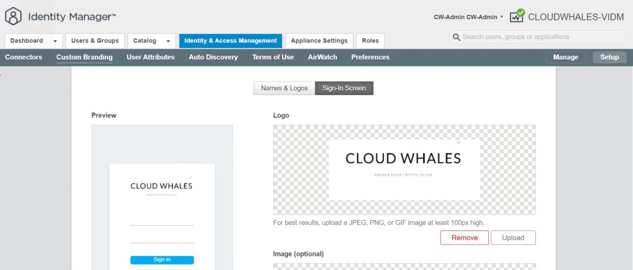The width and height of the screenshot is (633, 270).
Task: Click the 'Image (optional)' label
Action: pos(299,255)
